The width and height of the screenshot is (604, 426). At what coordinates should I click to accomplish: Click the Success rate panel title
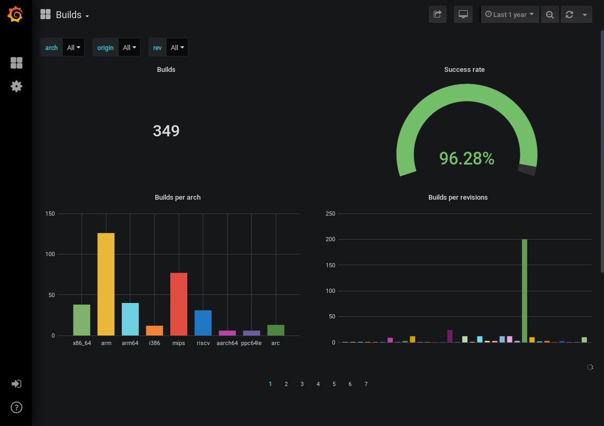[464, 69]
